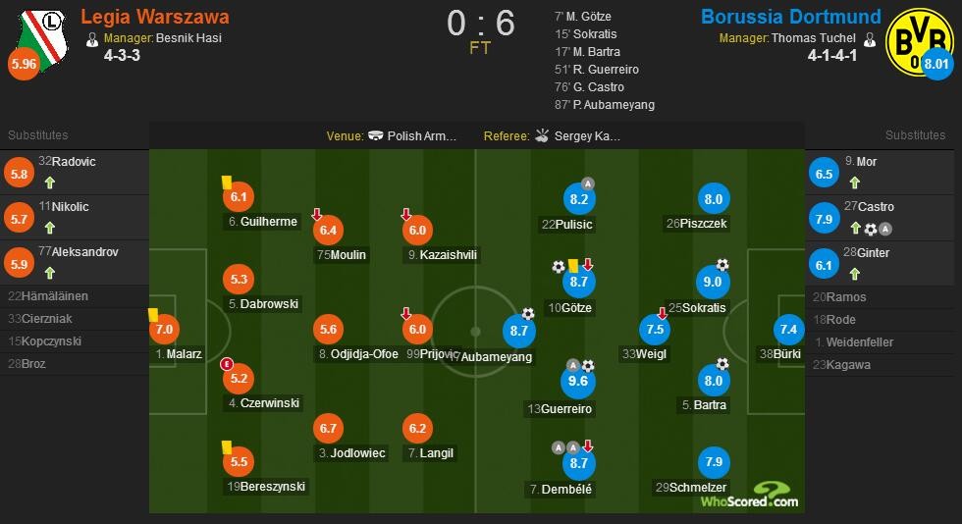Click the stadium icon beside Venue
This screenshot has height=524, width=962.
click(375, 135)
